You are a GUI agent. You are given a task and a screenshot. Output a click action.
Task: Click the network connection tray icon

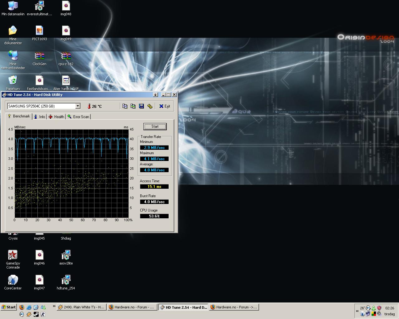tap(368, 314)
